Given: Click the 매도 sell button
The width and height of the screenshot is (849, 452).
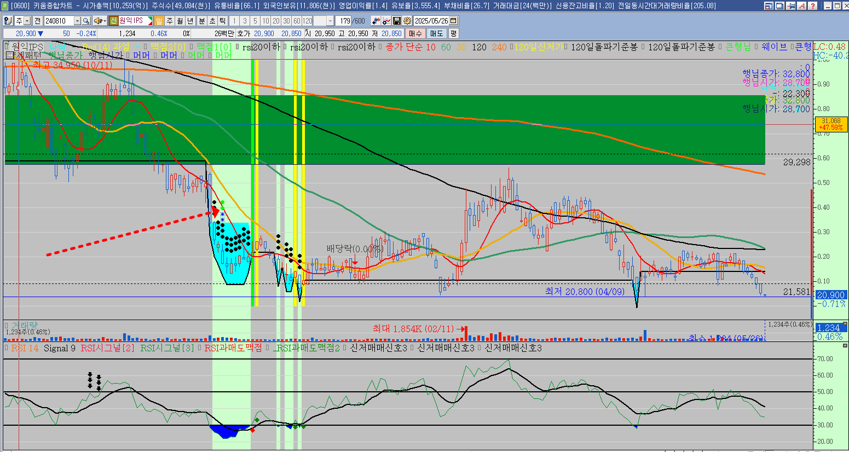Looking at the screenshot, I should click(436, 33).
